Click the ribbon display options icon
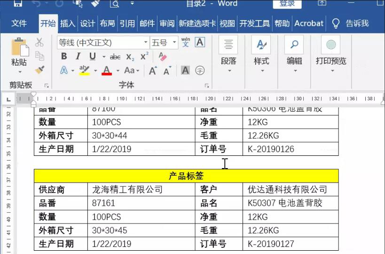Image resolution: width=385 pixels, height=254 pixels. (x=322, y=3)
